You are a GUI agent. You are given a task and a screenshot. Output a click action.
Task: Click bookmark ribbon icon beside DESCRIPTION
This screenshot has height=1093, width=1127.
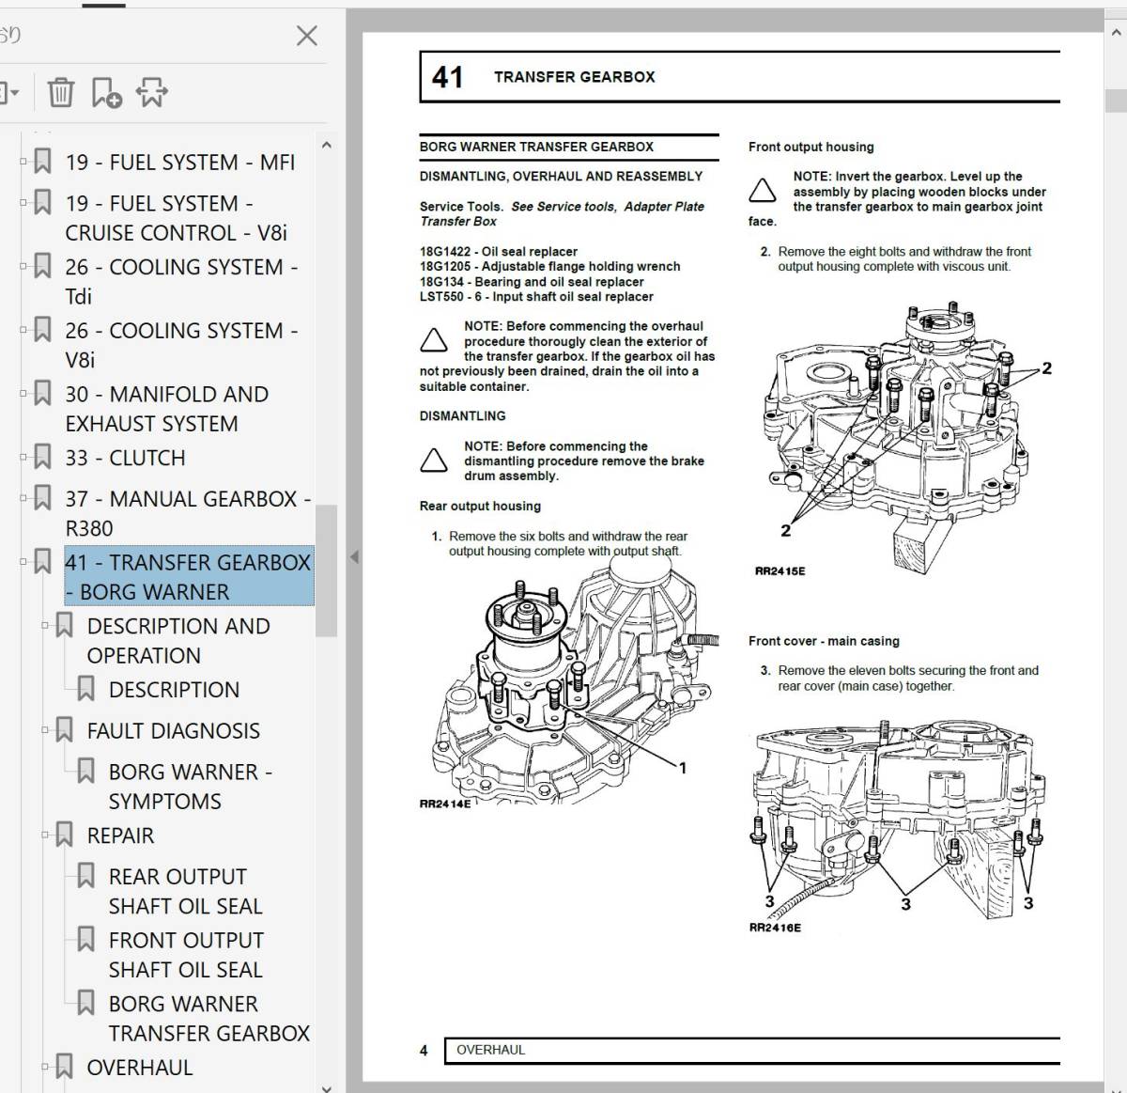[x=85, y=689]
